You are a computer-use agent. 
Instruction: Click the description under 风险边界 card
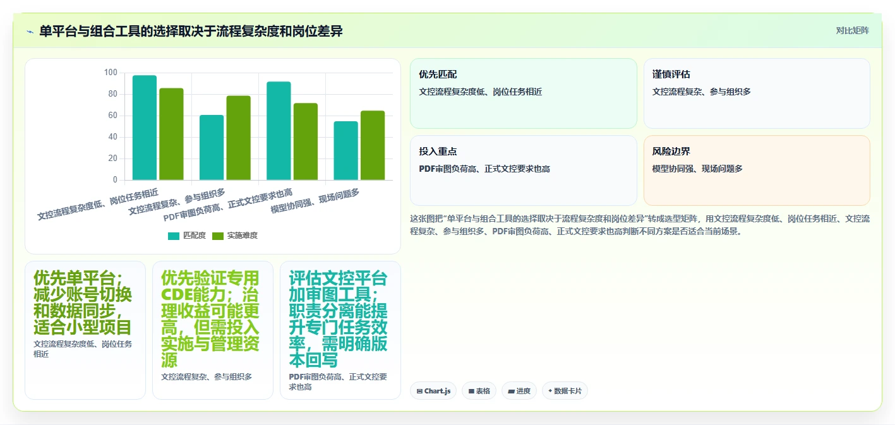tap(698, 169)
